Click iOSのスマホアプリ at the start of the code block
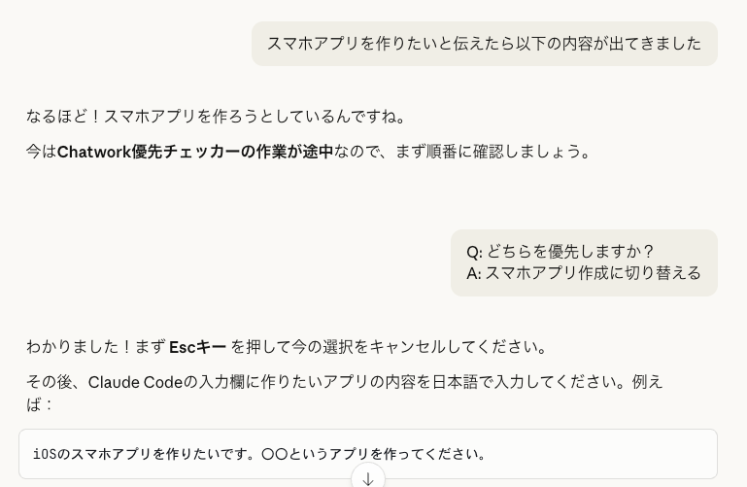 90,454
